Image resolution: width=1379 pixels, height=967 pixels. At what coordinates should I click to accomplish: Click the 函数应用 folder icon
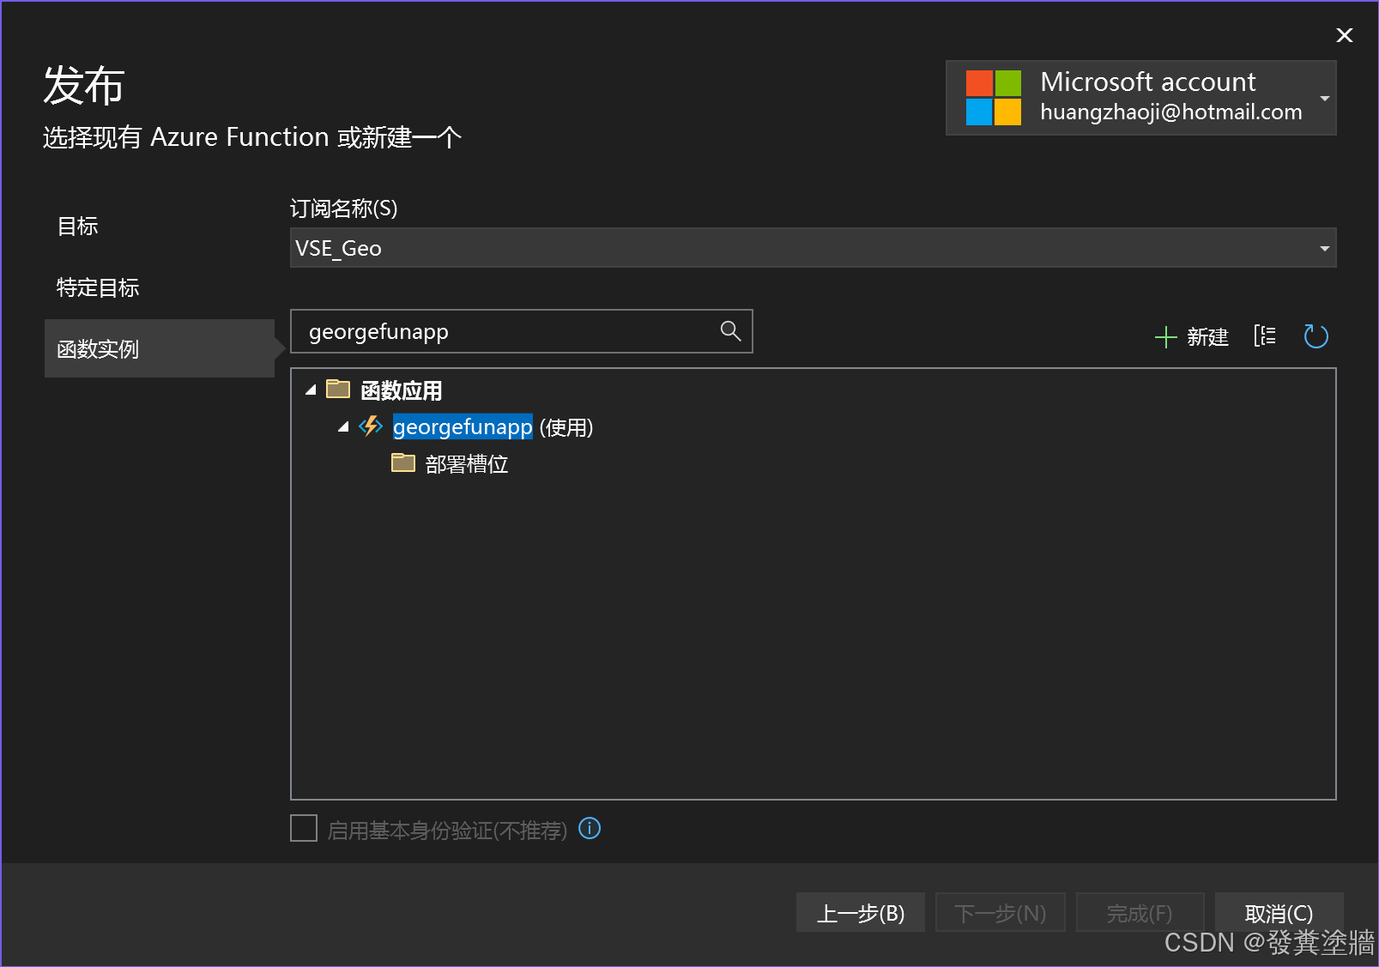pyautogui.click(x=338, y=390)
